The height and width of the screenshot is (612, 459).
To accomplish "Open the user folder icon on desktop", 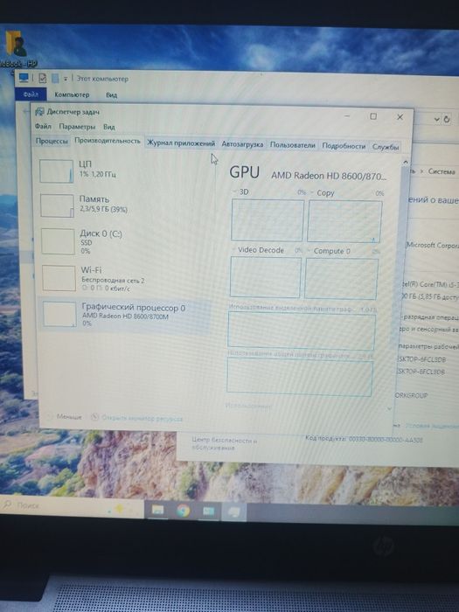I will 16,44.
